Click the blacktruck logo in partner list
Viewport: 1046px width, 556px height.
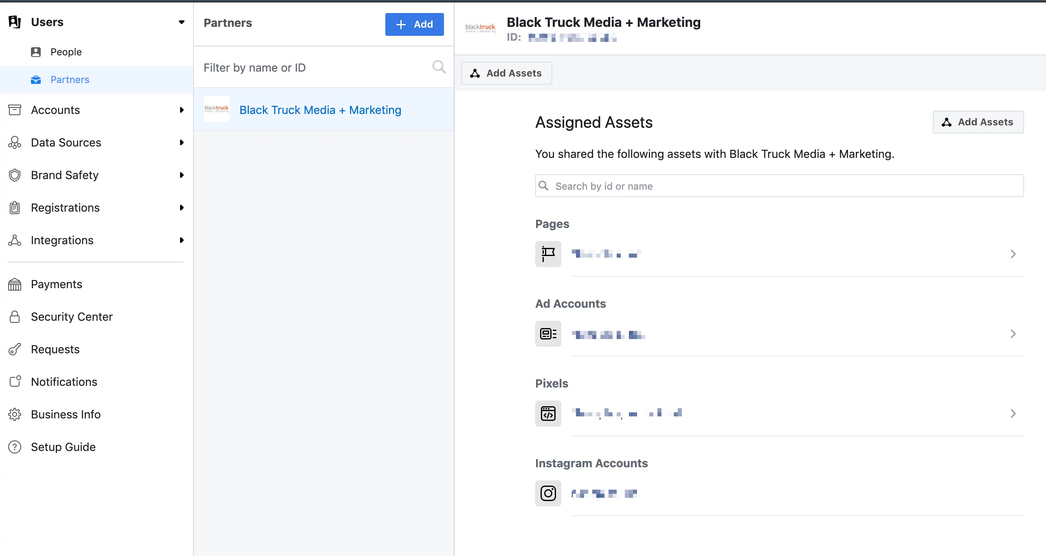pyautogui.click(x=216, y=109)
